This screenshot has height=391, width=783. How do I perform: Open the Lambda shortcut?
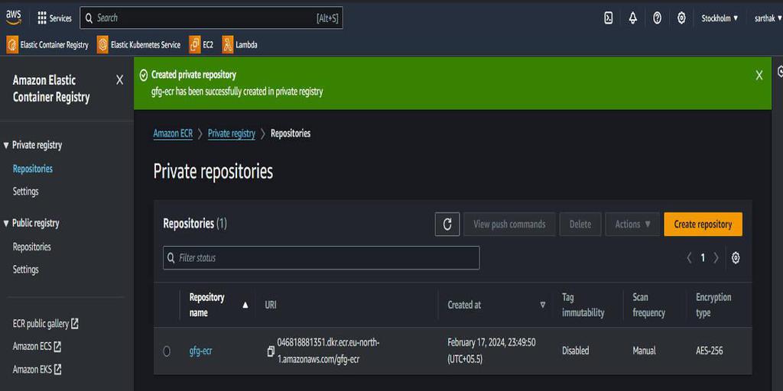click(x=240, y=45)
